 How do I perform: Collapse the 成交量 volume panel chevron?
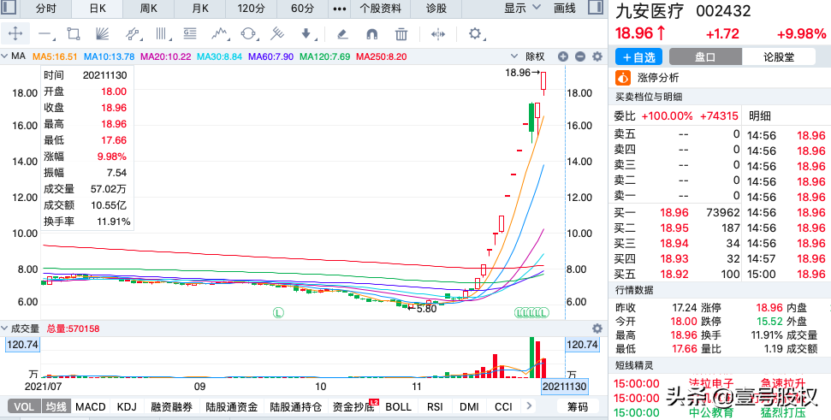click(x=5, y=328)
